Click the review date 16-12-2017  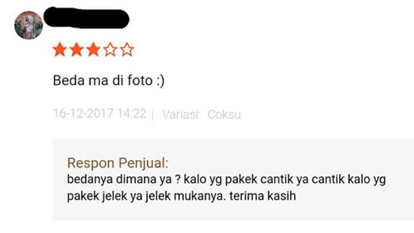pyautogui.click(x=83, y=114)
